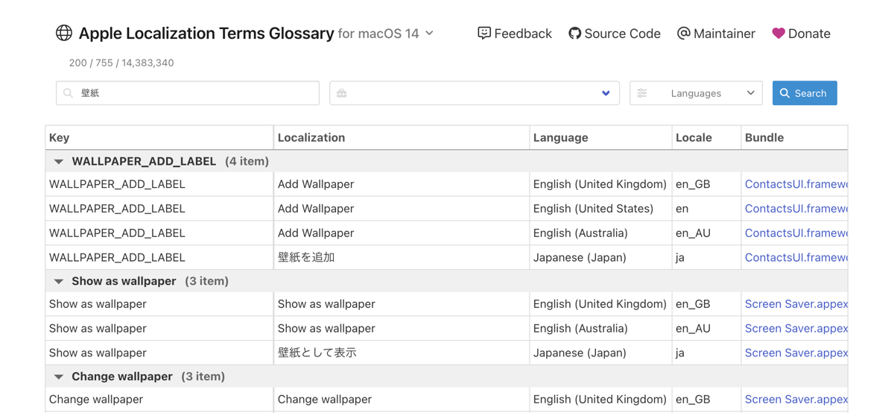Open Screen Saver.appex link for Japanese row
Image resolution: width=894 pixels, height=413 pixels.
(795, 353)
